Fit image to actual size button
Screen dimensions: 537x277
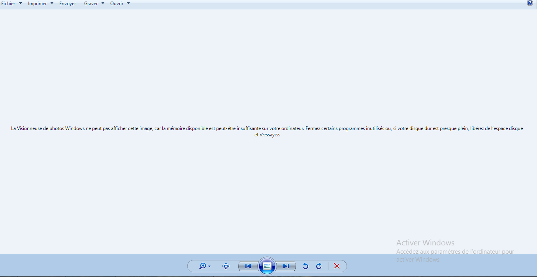point(226,266)
